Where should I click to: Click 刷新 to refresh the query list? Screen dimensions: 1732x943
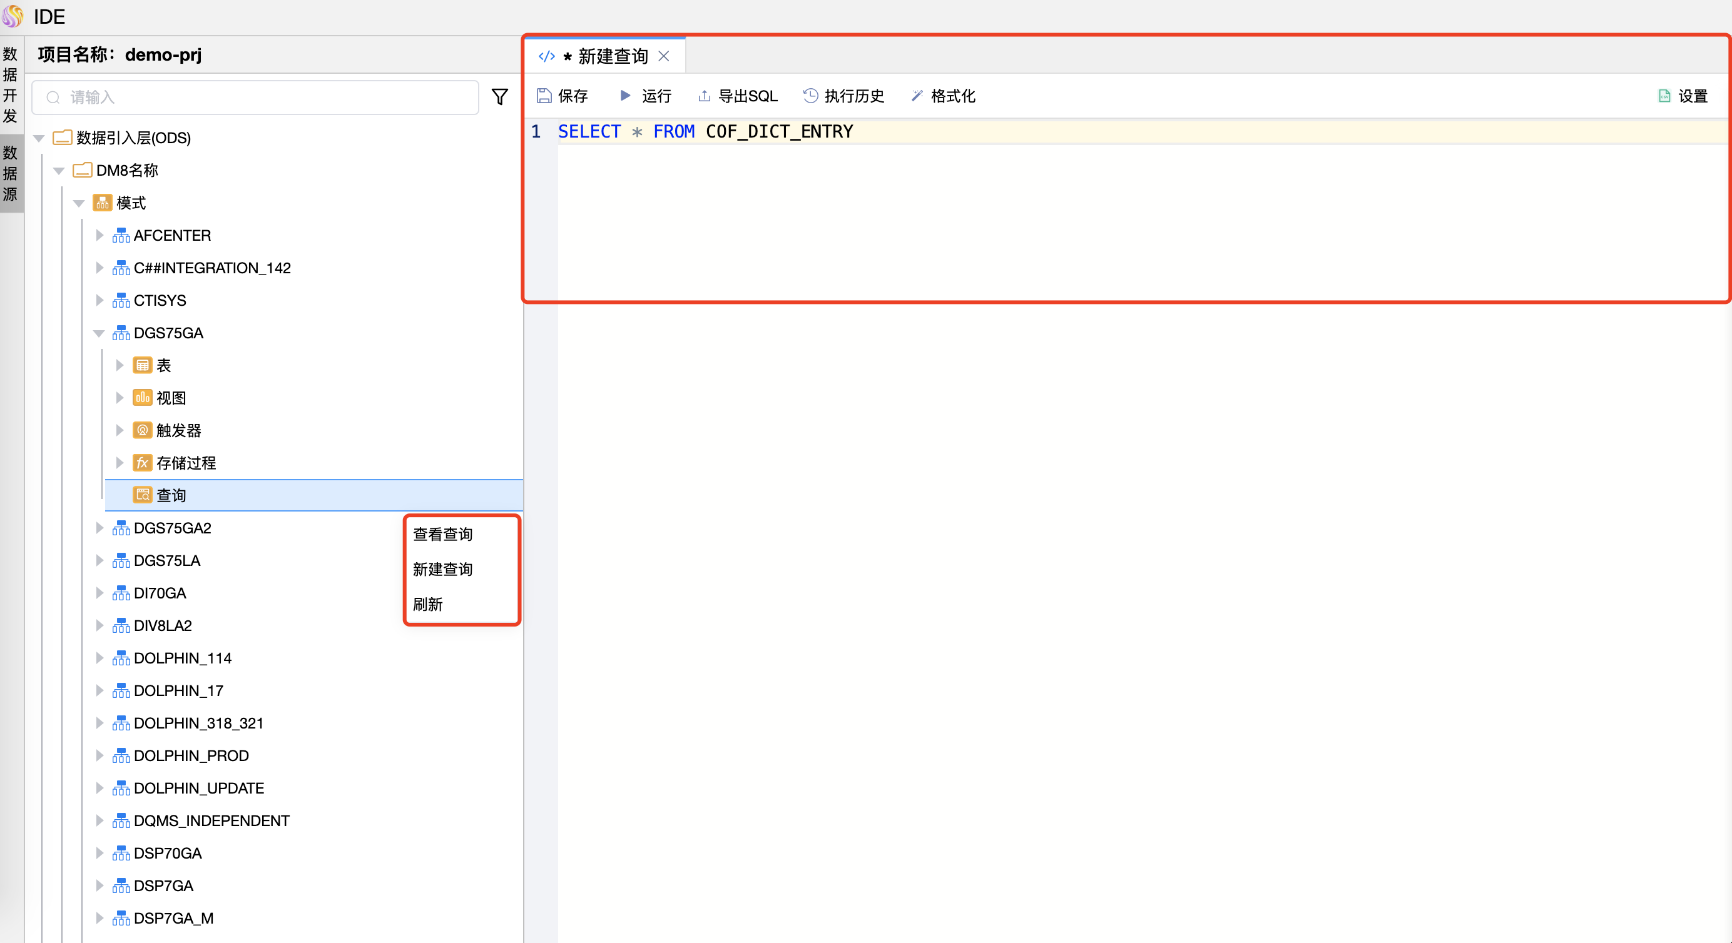coord(428,604)
